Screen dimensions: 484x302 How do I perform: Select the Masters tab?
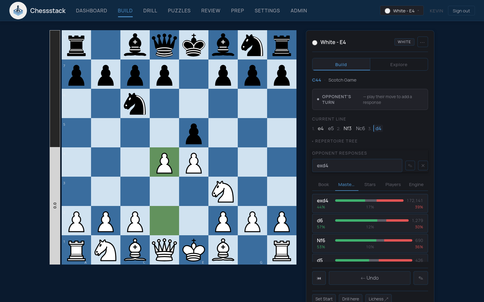point(347,185)
